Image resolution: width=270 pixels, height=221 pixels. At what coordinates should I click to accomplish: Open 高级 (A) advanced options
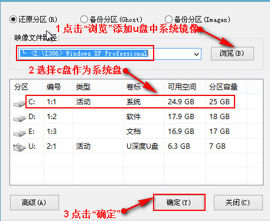pos(34,203)
